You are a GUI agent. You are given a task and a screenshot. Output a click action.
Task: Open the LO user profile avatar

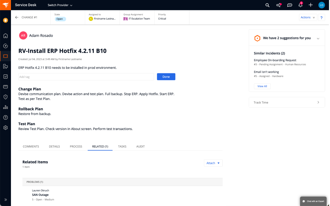[x=321, y=5]
